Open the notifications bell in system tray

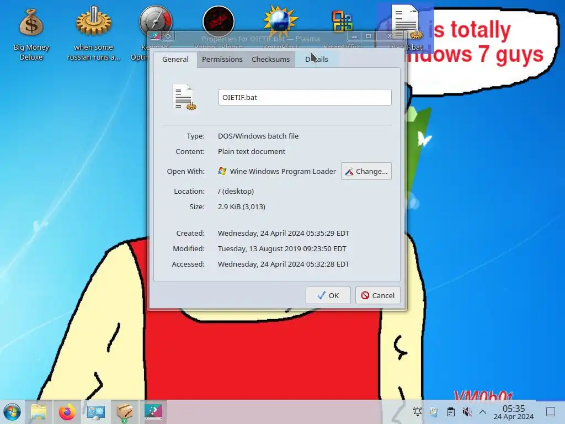point(418,412)
